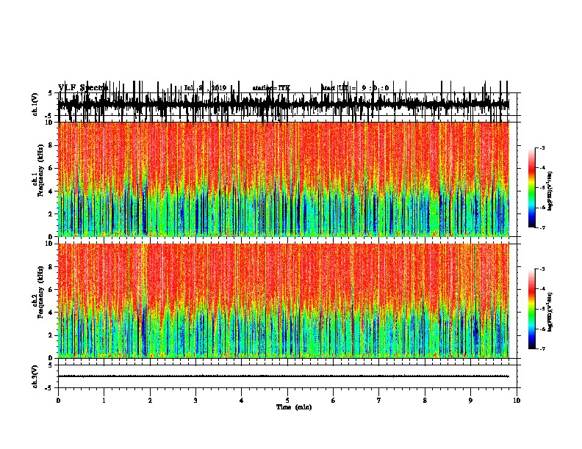Image resolution: width=582 pixels, height=449 pixels.
Task: Click the time axis tick "6" minutes
Action: tap(333, 401)
